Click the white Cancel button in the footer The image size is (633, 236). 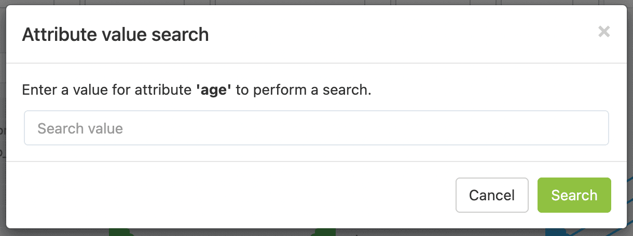point(491,195)
